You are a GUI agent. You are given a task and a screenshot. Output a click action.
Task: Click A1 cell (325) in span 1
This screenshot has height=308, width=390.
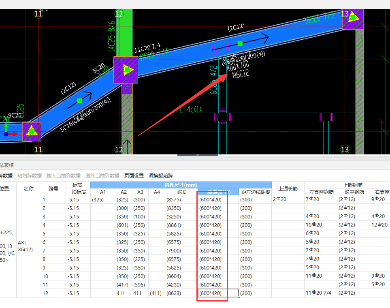tap(103, 200)
